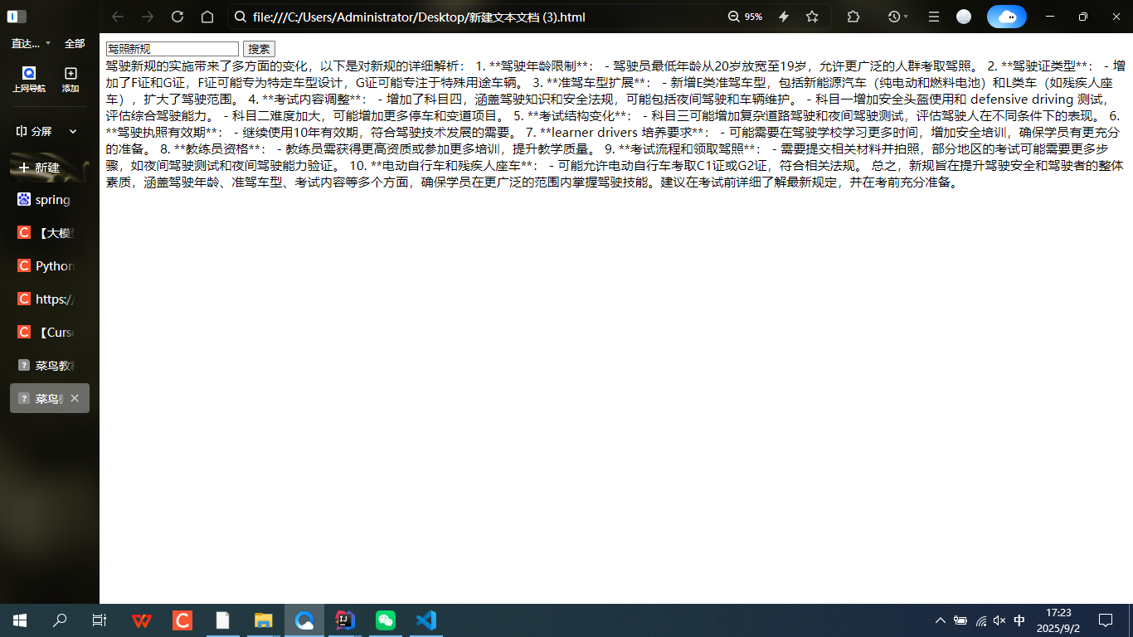
Task: Close the active 菜鸟 tab
Action: pos(75,398)
